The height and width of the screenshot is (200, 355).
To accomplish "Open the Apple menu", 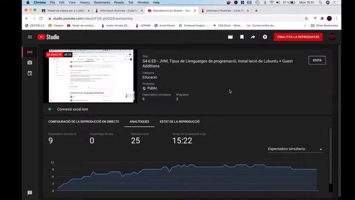I will (x=28, y=2).
